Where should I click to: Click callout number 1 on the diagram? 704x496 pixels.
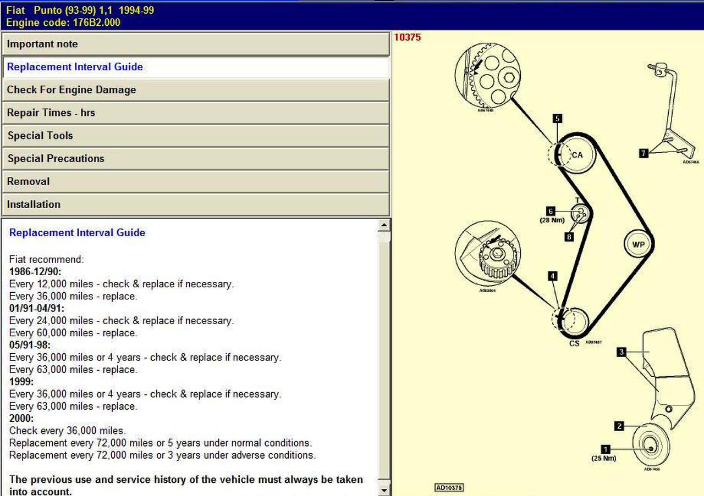[606, 448]
